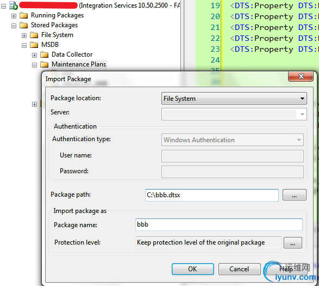Click the Import Package title text
This screenshot has width=319, height=286.
tap(68, 79)
